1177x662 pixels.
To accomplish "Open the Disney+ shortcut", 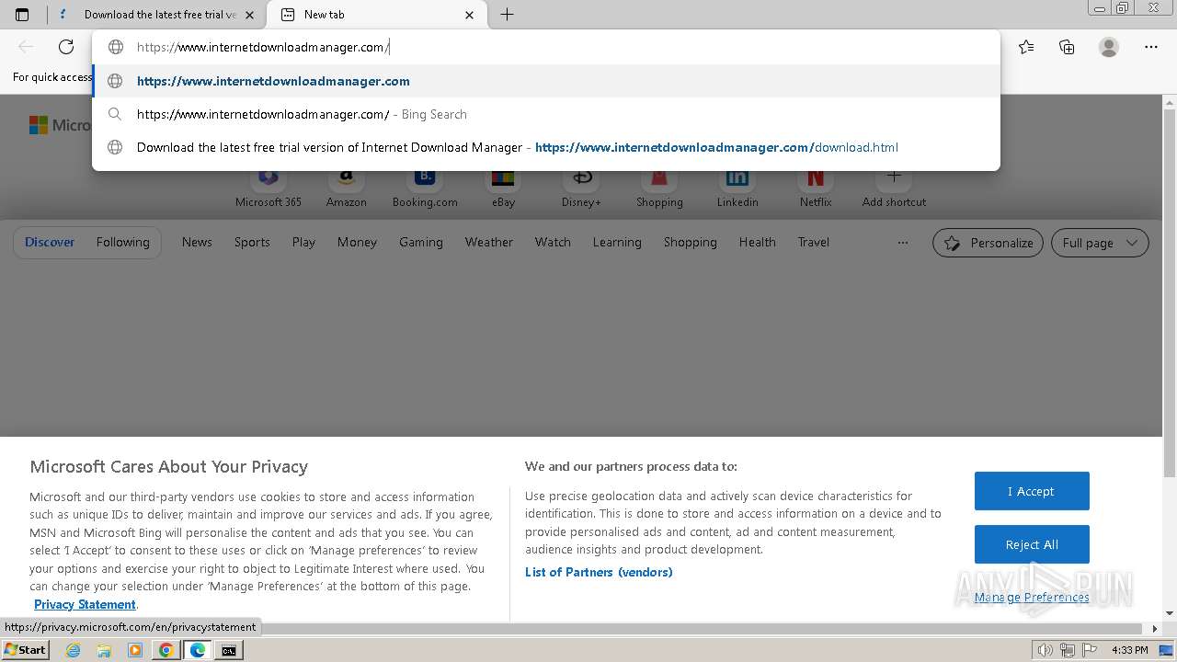I will tap(581, 188).
